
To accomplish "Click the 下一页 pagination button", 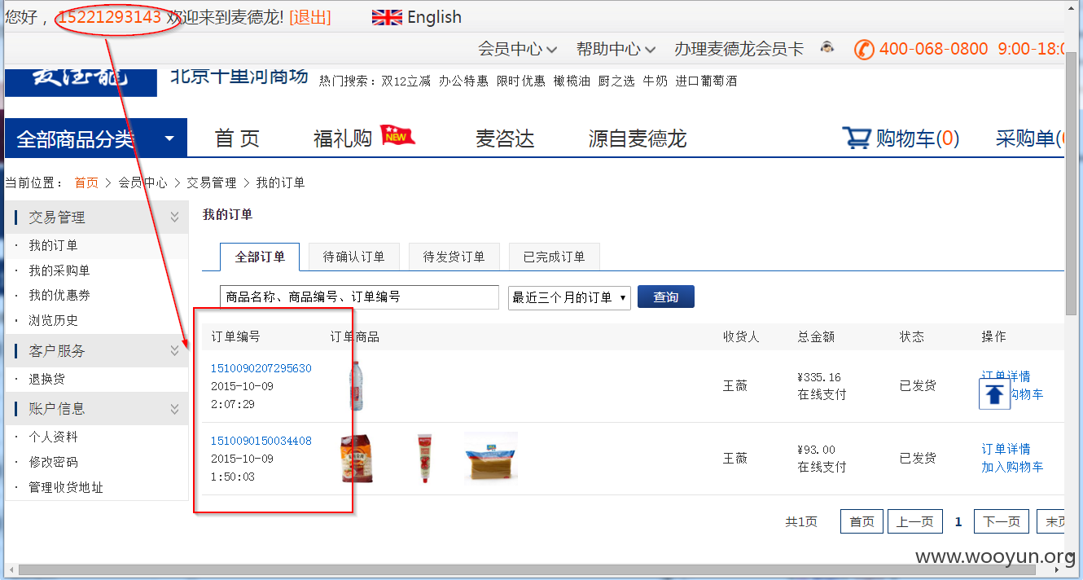I will [x=1002, y=521].
